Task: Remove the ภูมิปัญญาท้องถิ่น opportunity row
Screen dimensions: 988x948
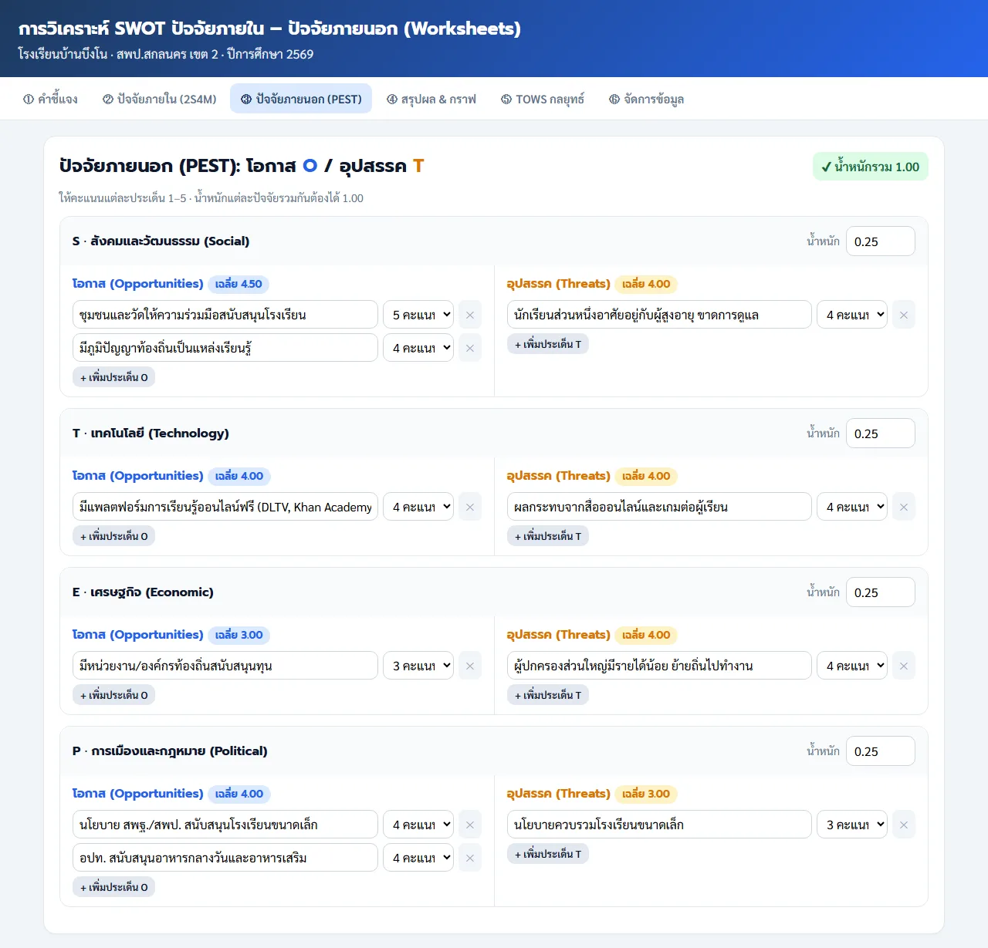Action: click(x=470, y=348)
